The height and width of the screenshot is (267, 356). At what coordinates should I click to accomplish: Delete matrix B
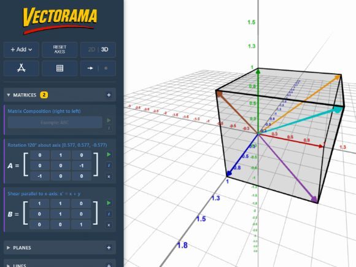tap(109, 225)
